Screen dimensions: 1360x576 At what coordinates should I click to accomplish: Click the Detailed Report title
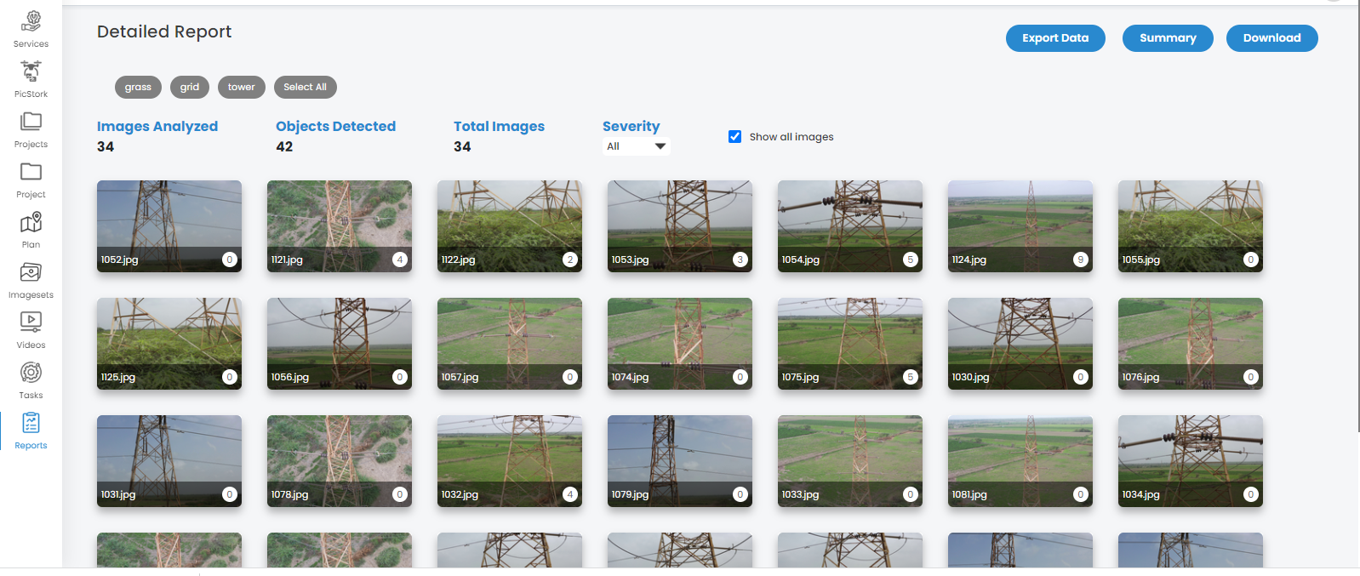164,31
